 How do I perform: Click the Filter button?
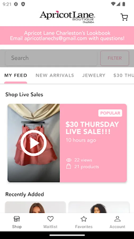tap(115, 58)
